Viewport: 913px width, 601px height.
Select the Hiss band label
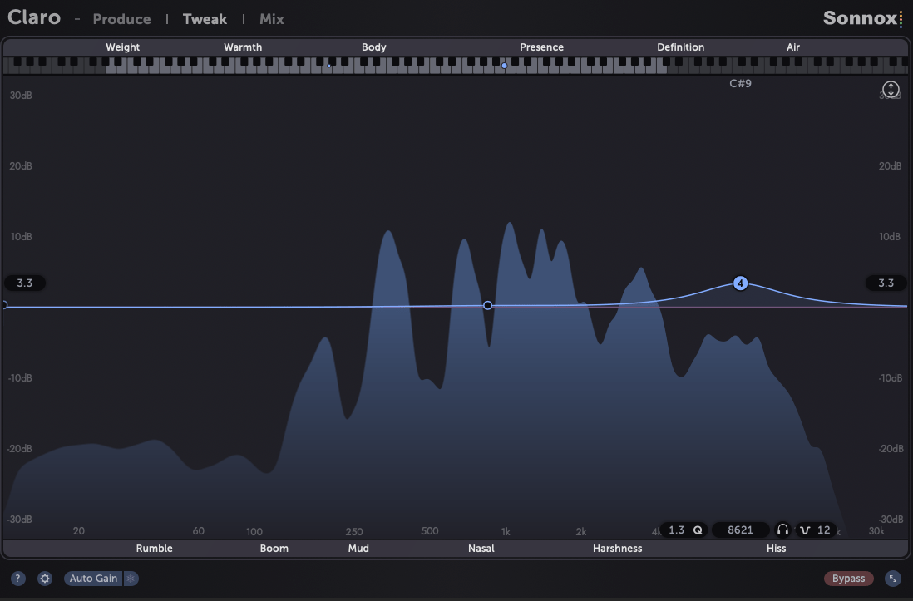click(x=776, y=549)
